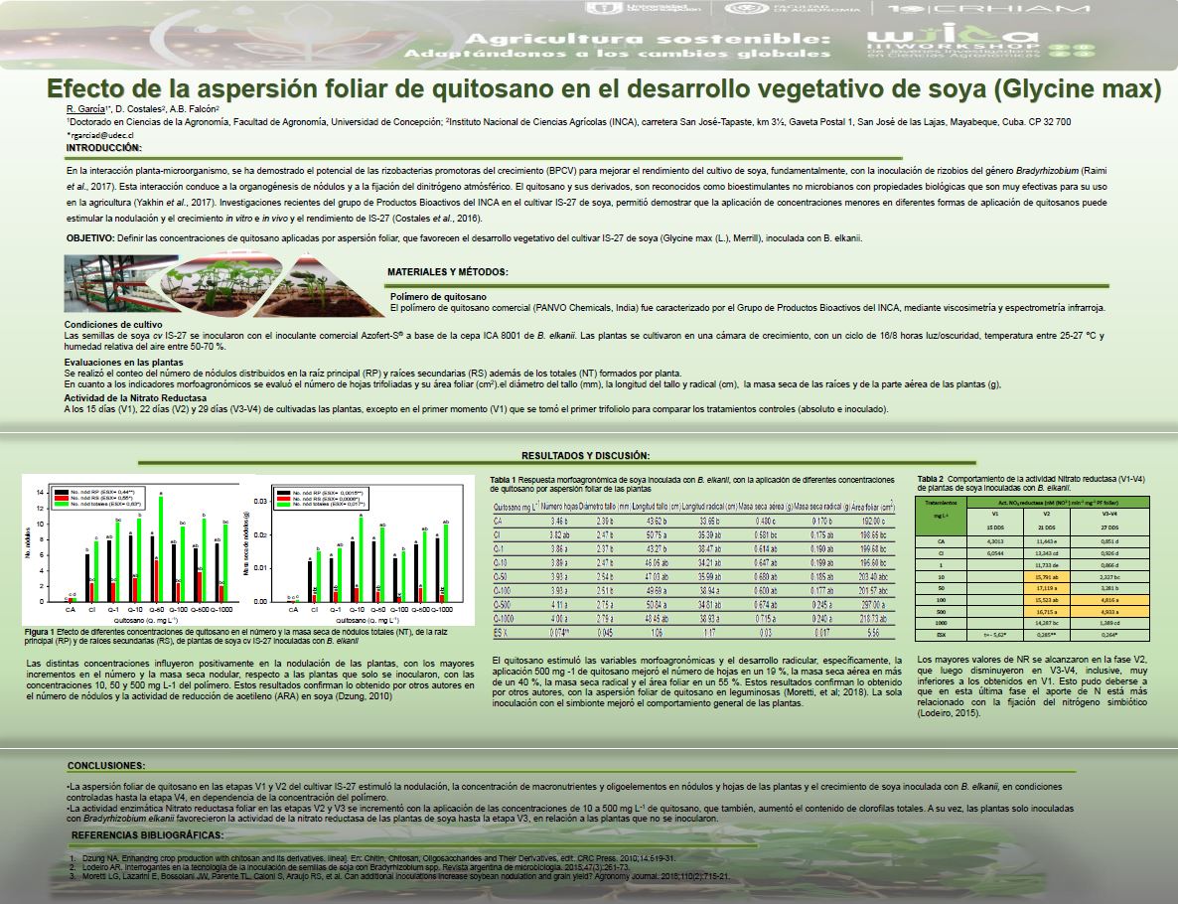
Task: Click the highlighted '4,933 a' cell in Tabla 2
Action: 1108,612
